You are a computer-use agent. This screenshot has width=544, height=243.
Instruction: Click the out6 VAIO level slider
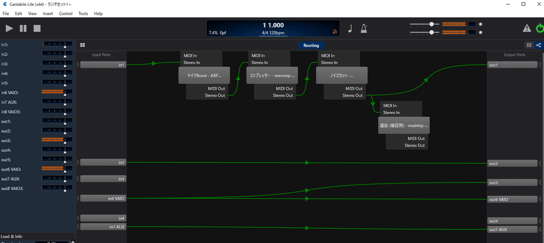point(57,169)
